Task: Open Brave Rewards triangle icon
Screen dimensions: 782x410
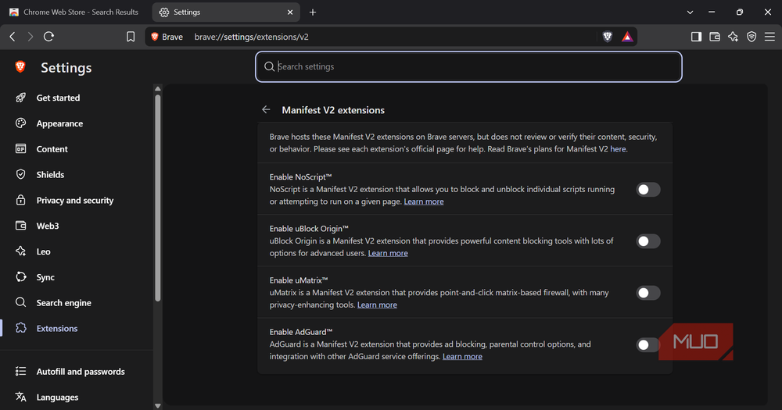Action: click(x=627, y=37)
